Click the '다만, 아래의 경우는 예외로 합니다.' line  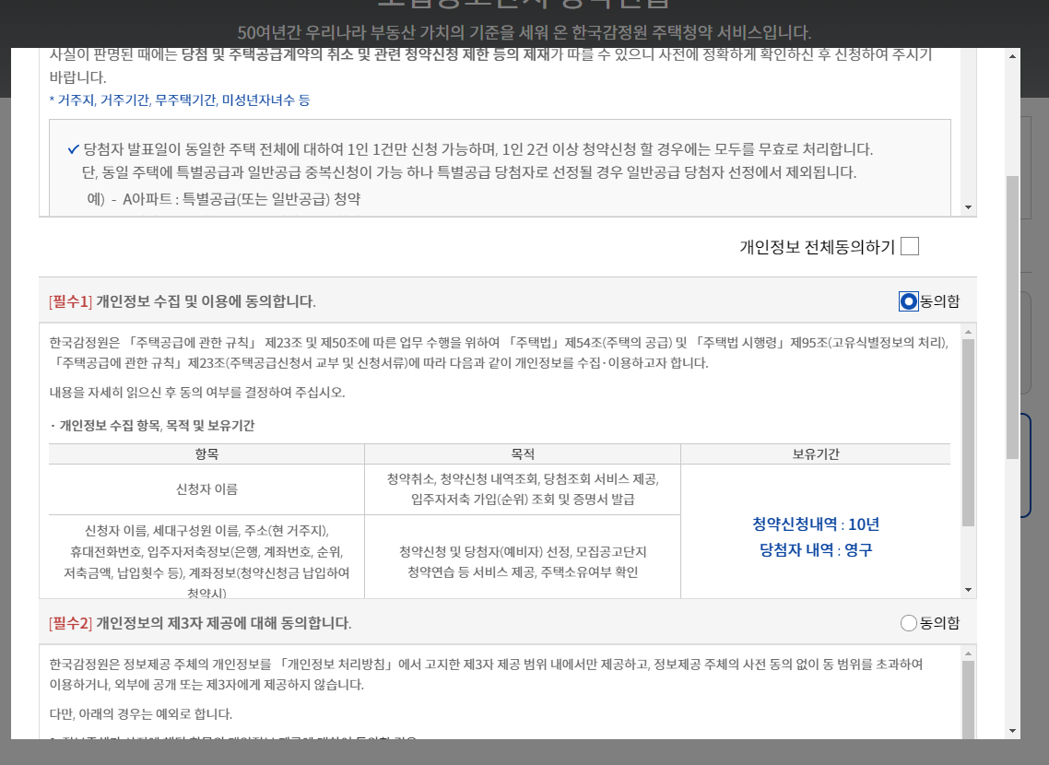click(x=140, y=714)
